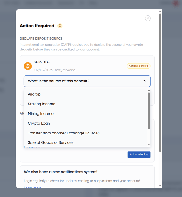This screenshot has height=197, width=182.
Task: Close the Action Required dialog
Action: tap(148, 18)
